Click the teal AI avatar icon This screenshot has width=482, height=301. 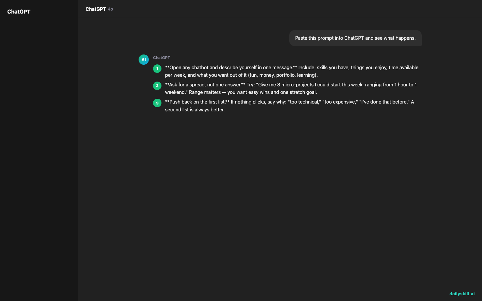pyautogui.click(x=144, y=60)
